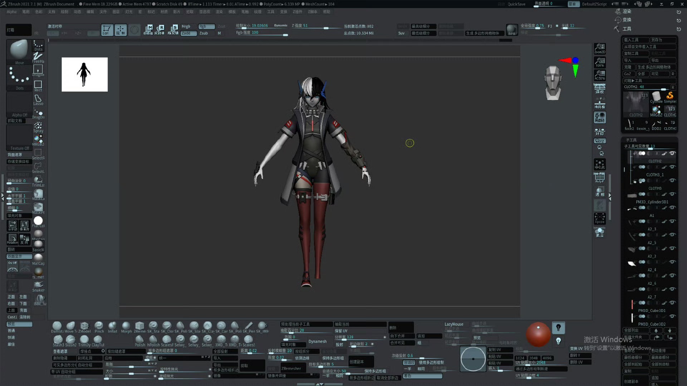687x386 pixels.
Task: Open the Z插件 menu
Action: click(x=298, y=12)
